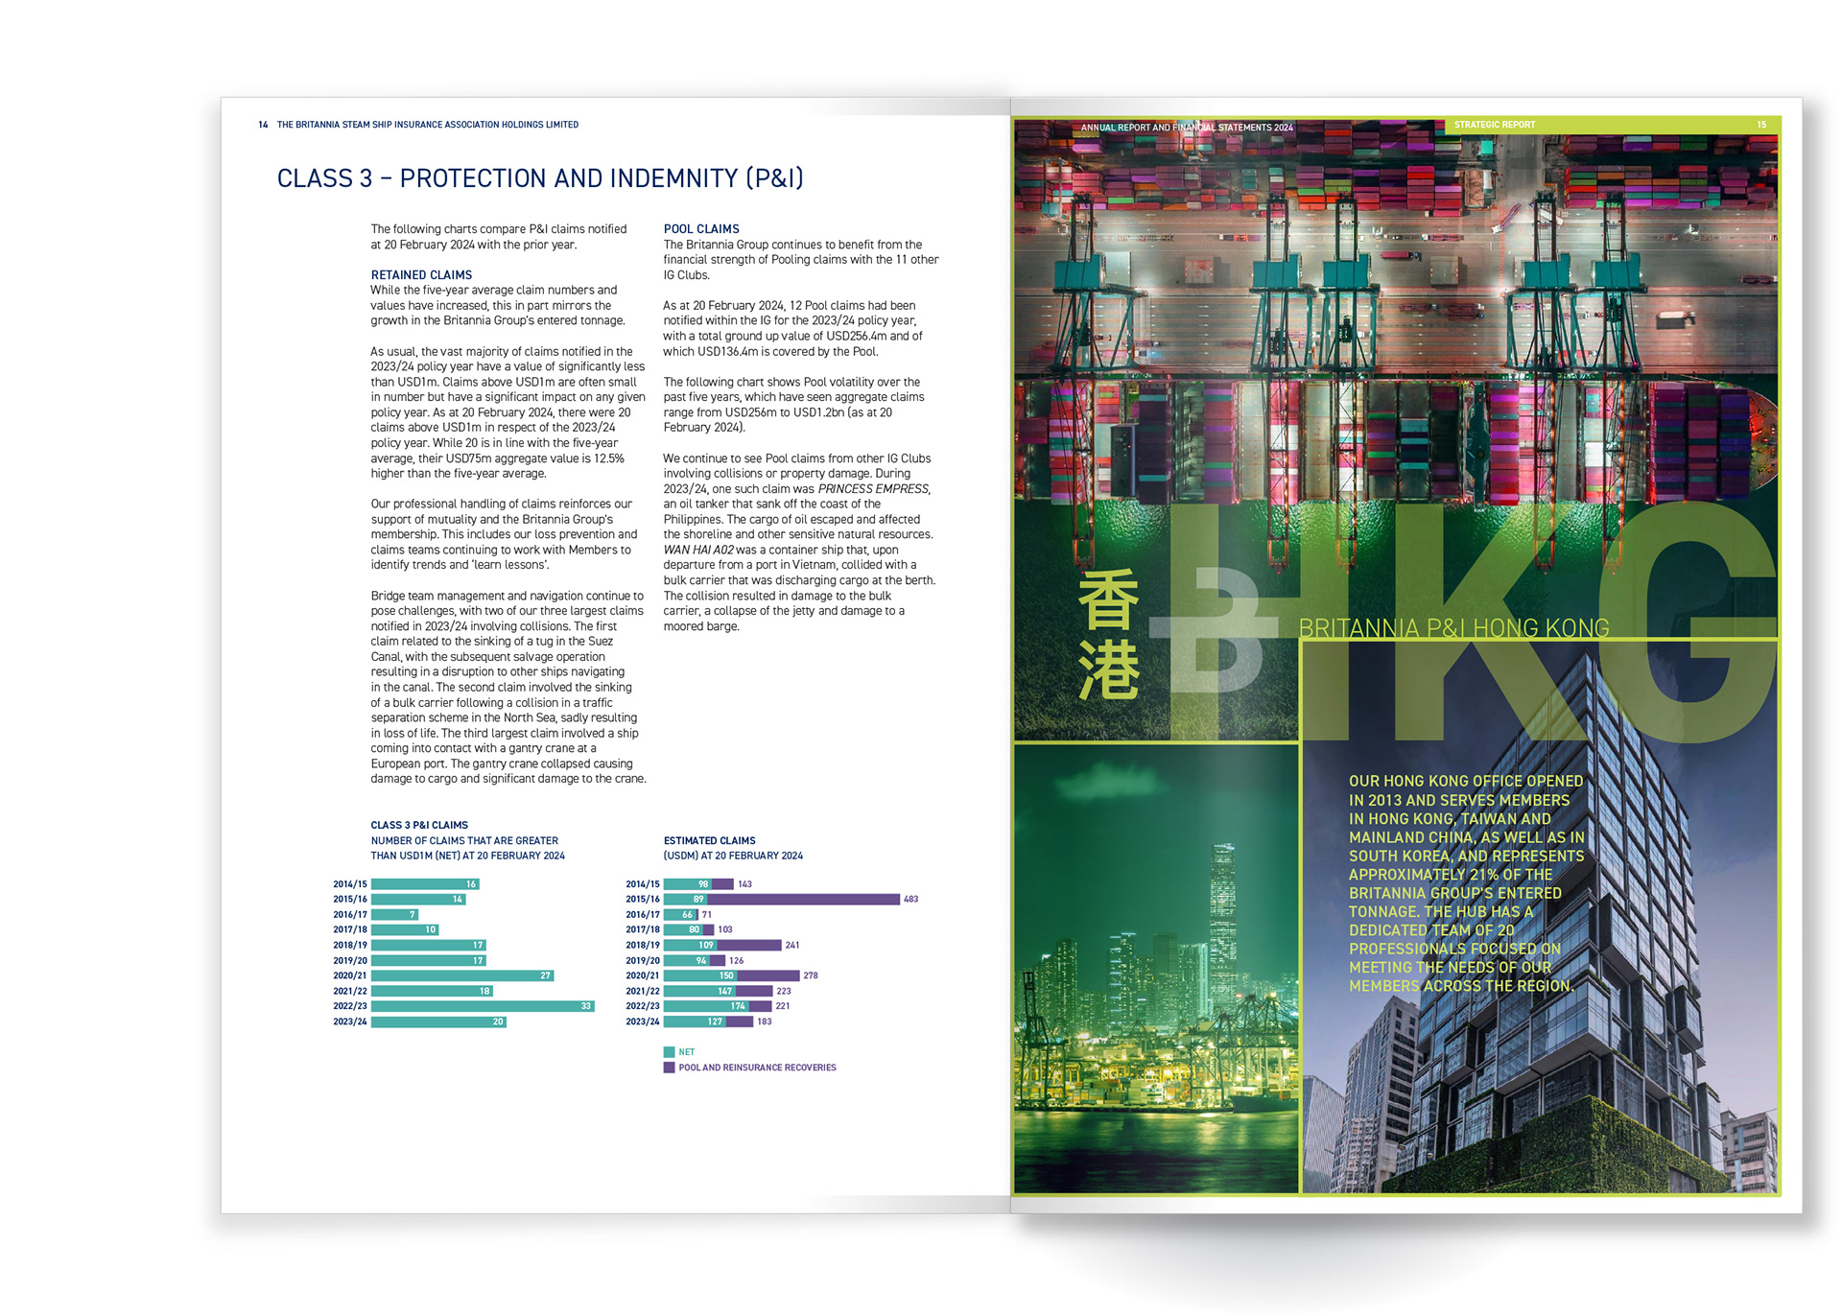Image resolution: width=1842 pixels, height=1315 pixels.
Task: Click the value 278 in the estimated claims chart
Action: pos(811,975)
